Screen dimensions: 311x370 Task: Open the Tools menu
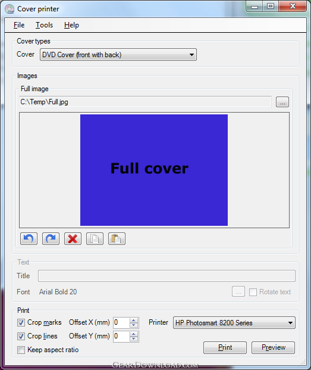point(44,25)
